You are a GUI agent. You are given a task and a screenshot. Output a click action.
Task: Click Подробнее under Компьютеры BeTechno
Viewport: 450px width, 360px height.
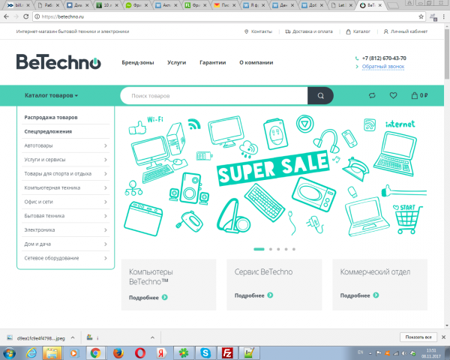pos(144,298)
